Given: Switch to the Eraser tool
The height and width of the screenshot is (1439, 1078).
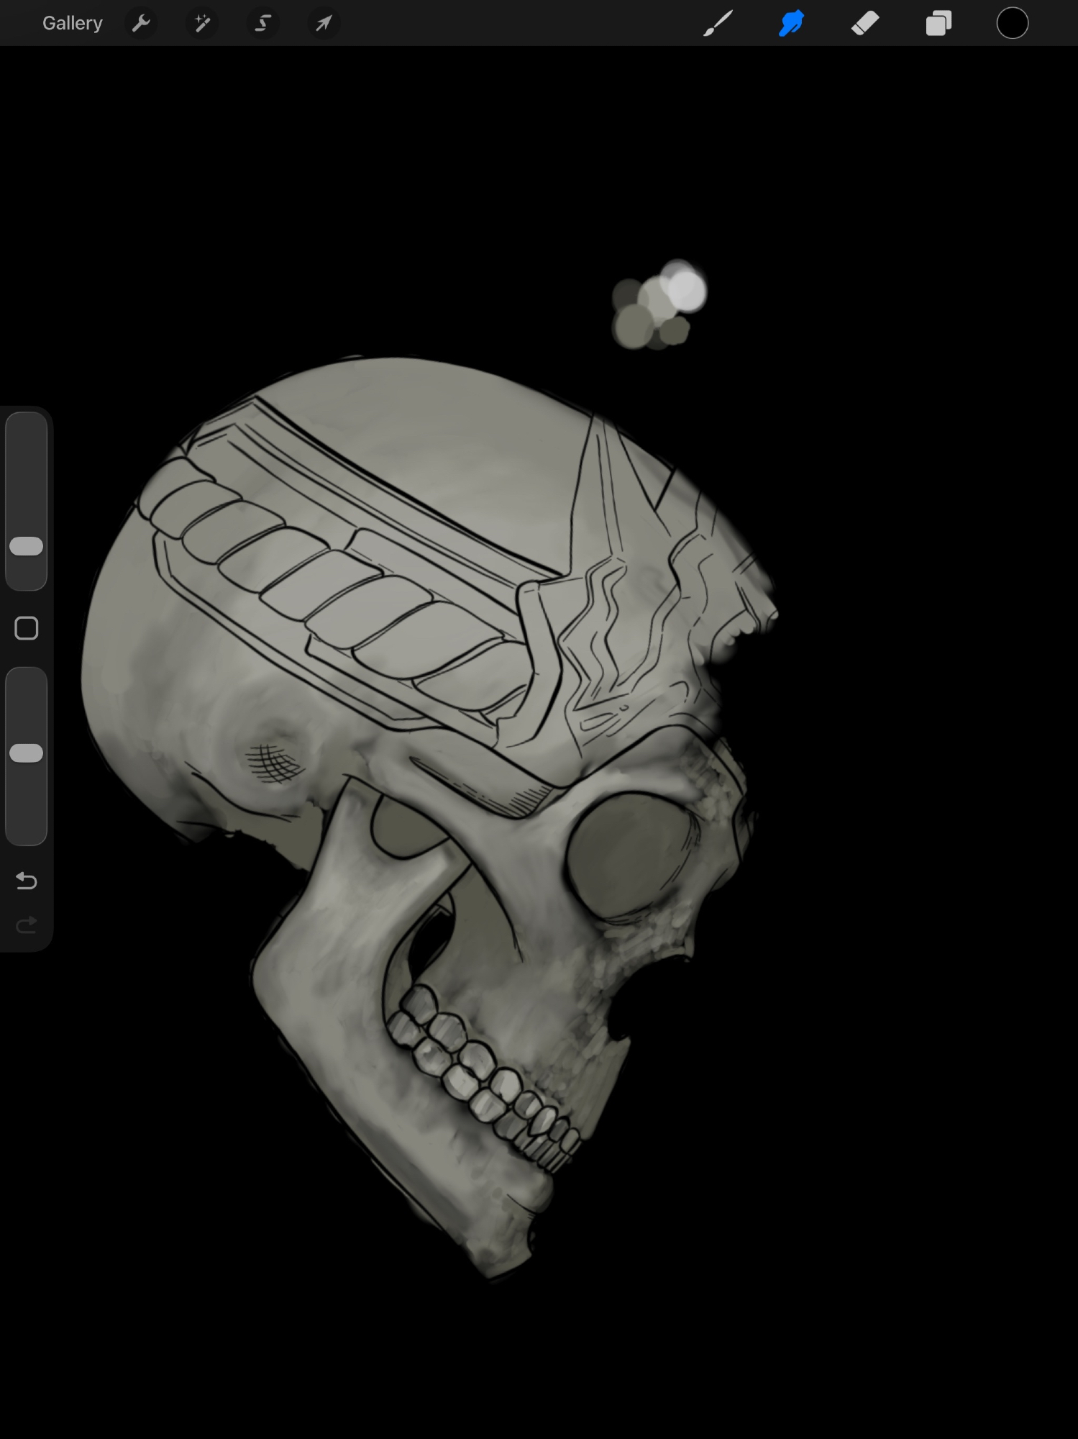Looking at the screenshot, I should pyautogui.click(x=865, y=24).
